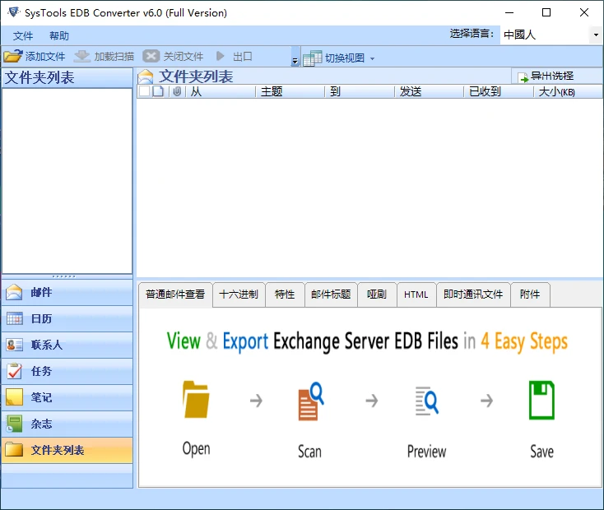Click the 文件夹列表 folder icon in sidebar
Viewport: 604px width, 510px height.
[x=14, y=449]
